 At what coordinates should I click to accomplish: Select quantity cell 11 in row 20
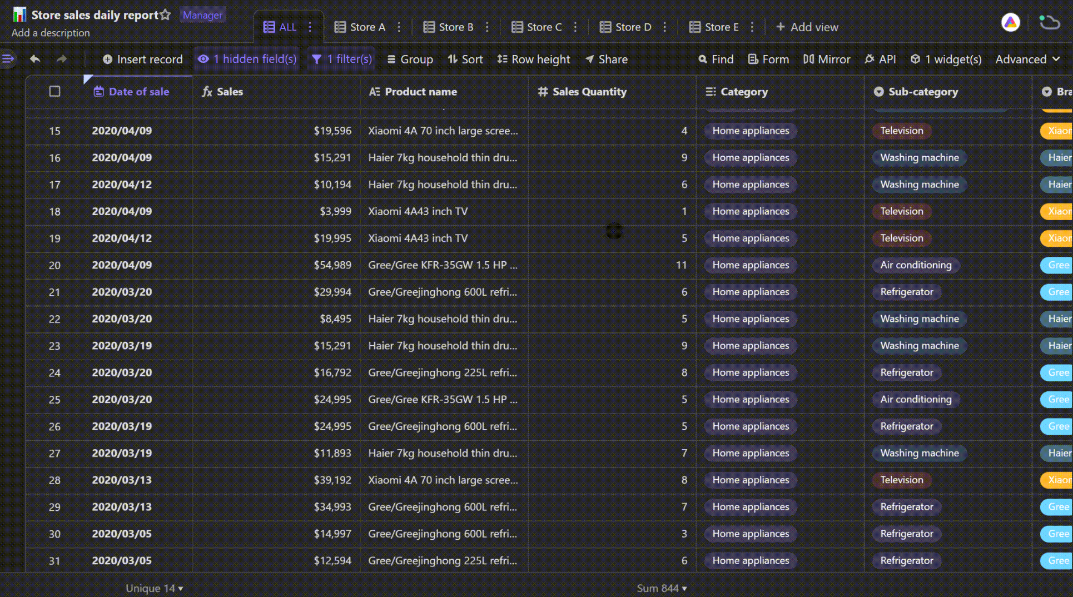point(612,265)
